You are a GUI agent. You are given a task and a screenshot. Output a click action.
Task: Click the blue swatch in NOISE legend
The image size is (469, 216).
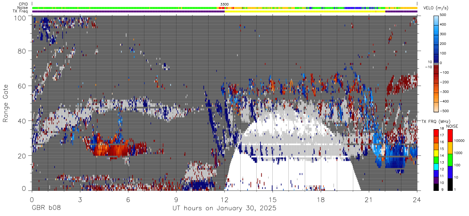[x=451, y=171]
